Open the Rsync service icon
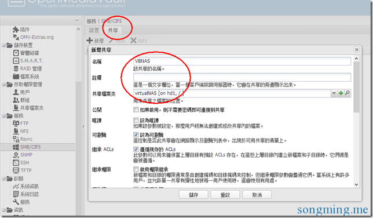 click(x=16, y=139)
